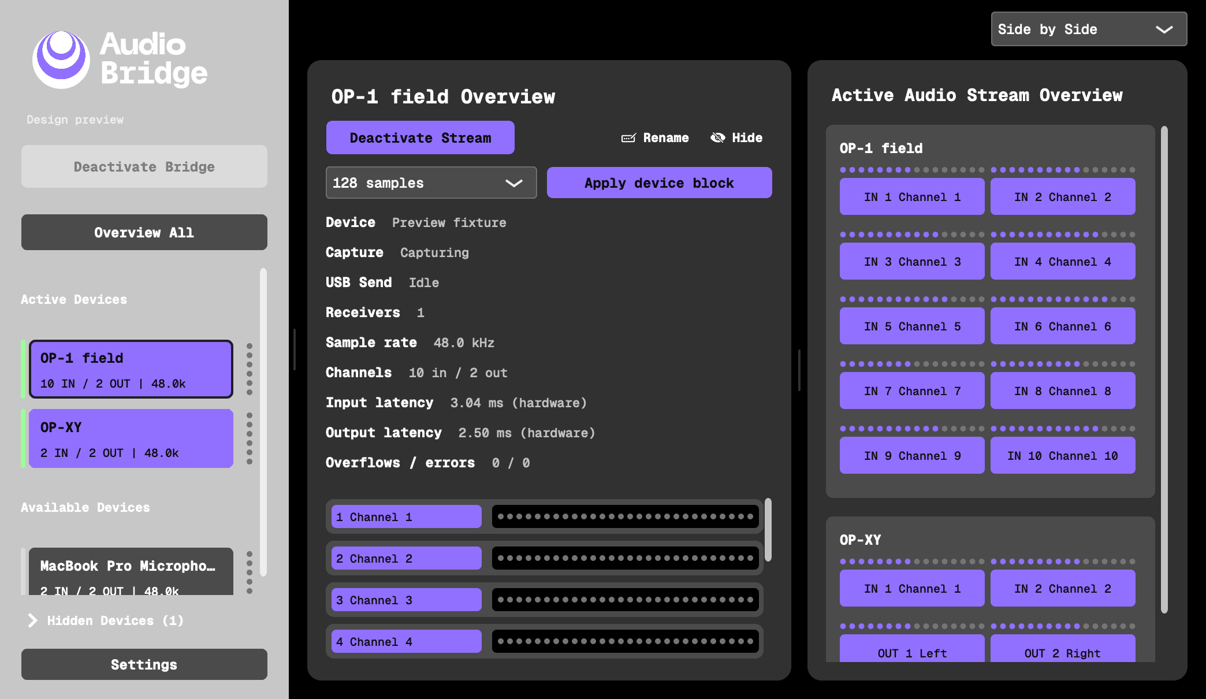Screen dimensions: 1206x699
Task: Click the Active Audio Stream Overview scrollbar
Action: 1164,370
